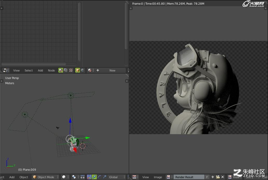Expand the 3D viewport tool shelf plus
This screenshot has width=268, height=180.
[2, 81]
